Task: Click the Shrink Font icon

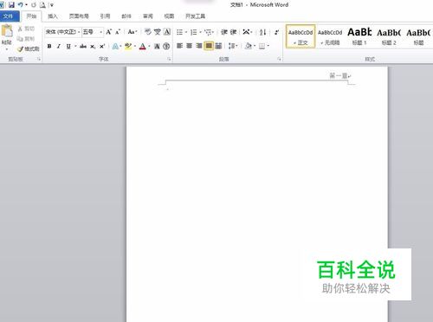Action: [118, 32]
